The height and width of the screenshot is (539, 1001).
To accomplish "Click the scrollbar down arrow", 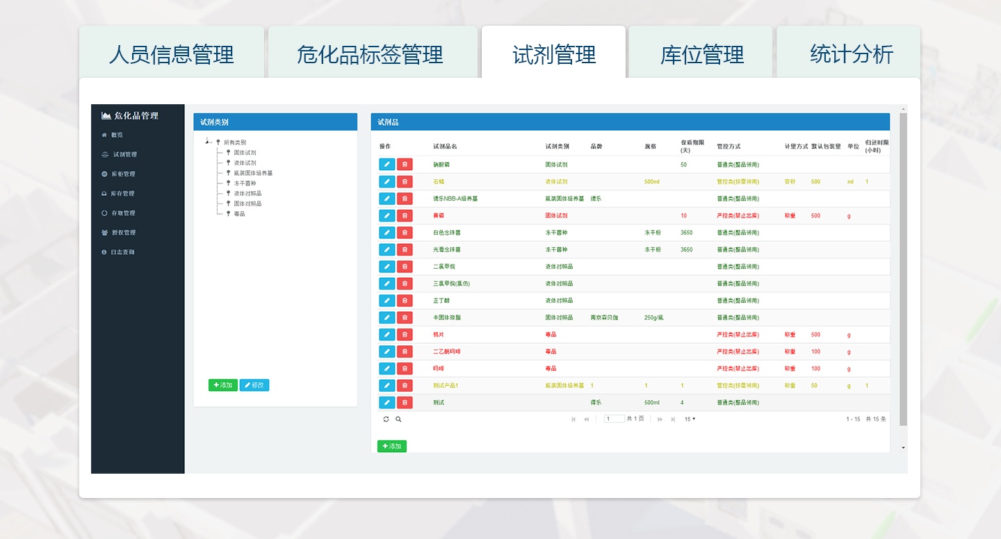I will point(904,448).
